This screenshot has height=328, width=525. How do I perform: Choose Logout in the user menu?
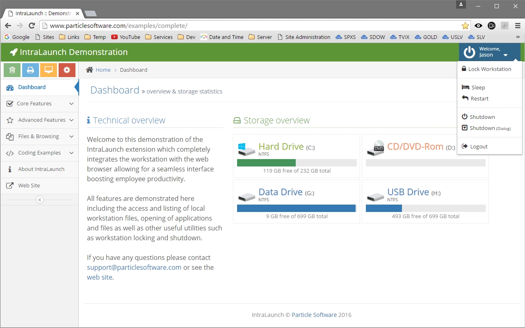(490, 146)
